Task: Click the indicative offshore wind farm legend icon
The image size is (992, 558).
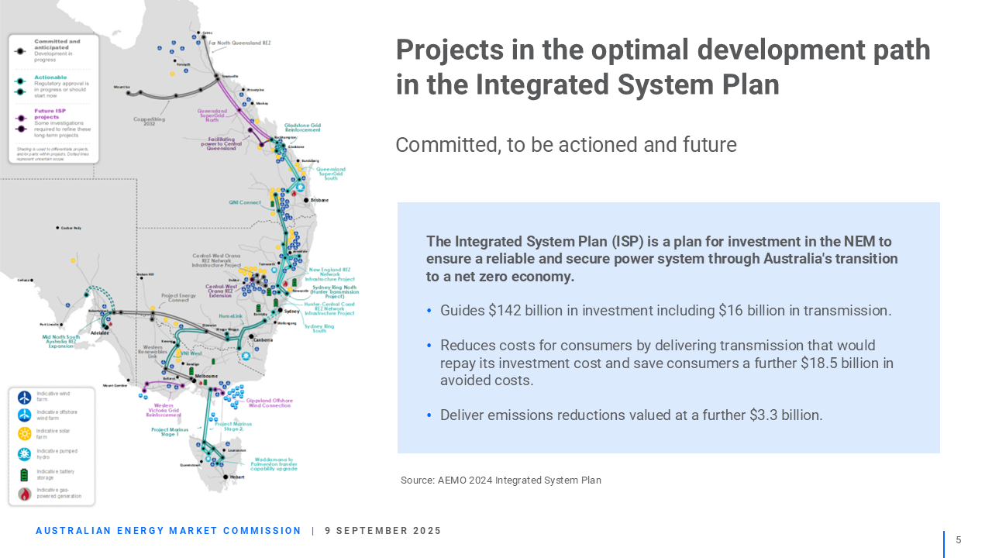Action: 25,415
